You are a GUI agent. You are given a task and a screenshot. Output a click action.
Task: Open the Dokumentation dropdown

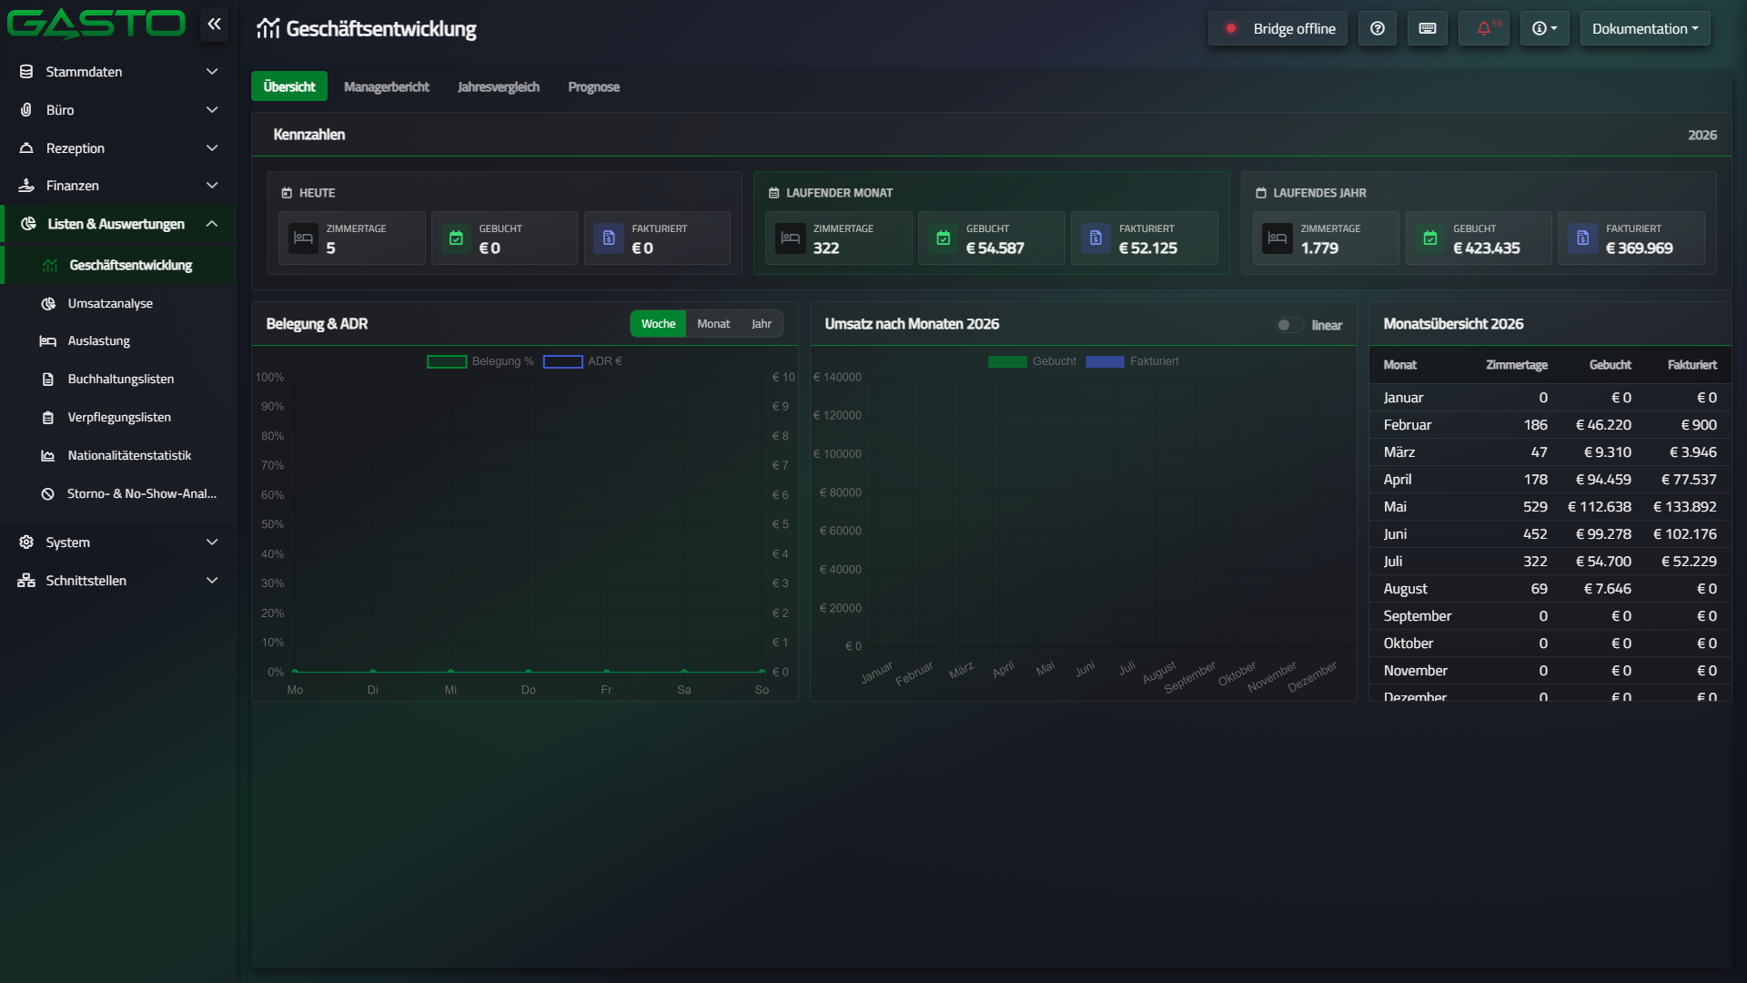[1645, 29]
